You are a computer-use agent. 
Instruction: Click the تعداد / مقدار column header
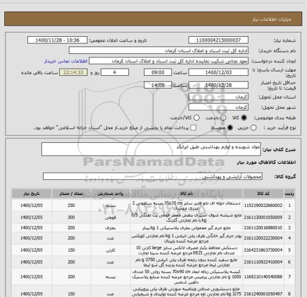[71, 194]
